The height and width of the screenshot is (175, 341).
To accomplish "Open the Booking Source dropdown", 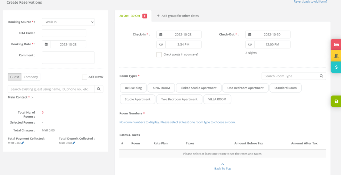I will click(x=68, y=22).
